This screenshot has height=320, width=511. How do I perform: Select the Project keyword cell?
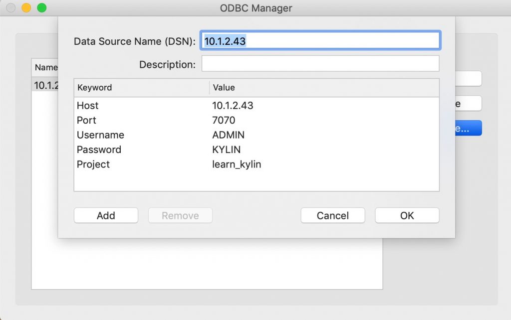tap(93, 164)
